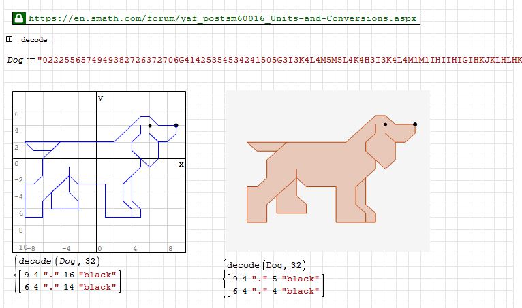Image resolution: width=522 pixels, height=308 pixels.
Task: Select size value 16 in left matrix
Action: click(69, 275)
